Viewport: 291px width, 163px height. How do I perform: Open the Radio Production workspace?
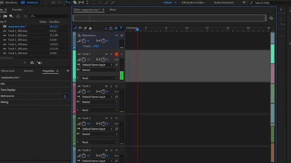point(224,3)
